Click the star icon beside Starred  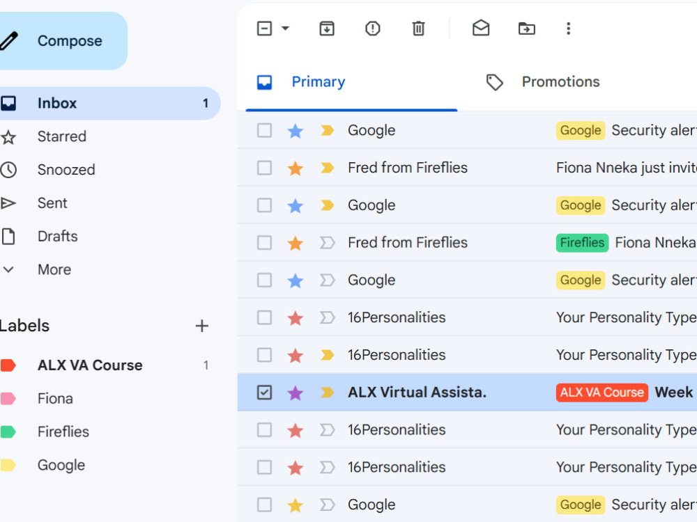[x=8, y=136]
